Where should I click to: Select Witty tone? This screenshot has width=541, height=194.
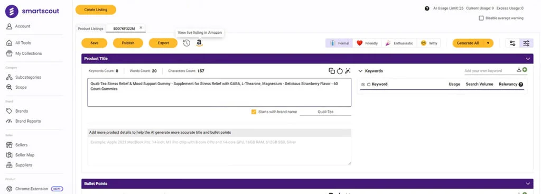tap(429, 43)
